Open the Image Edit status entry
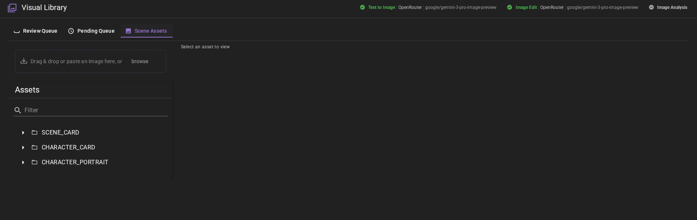 point(573,7)
